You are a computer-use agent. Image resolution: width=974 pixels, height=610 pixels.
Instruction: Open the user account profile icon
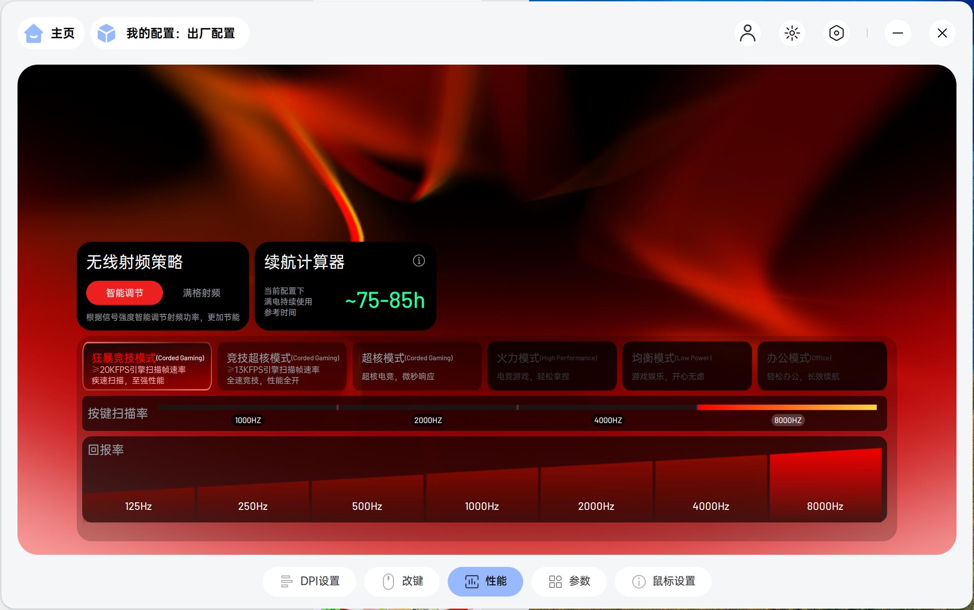(747, 33)
